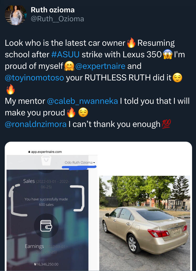The height and width of the screenshot is (271, 196).
Task: Open the #ASUU hashtag
Action: point(65,55)
